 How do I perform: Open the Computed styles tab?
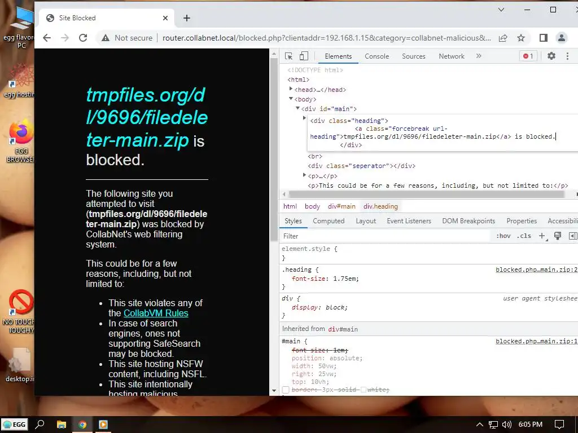(329, 221)
